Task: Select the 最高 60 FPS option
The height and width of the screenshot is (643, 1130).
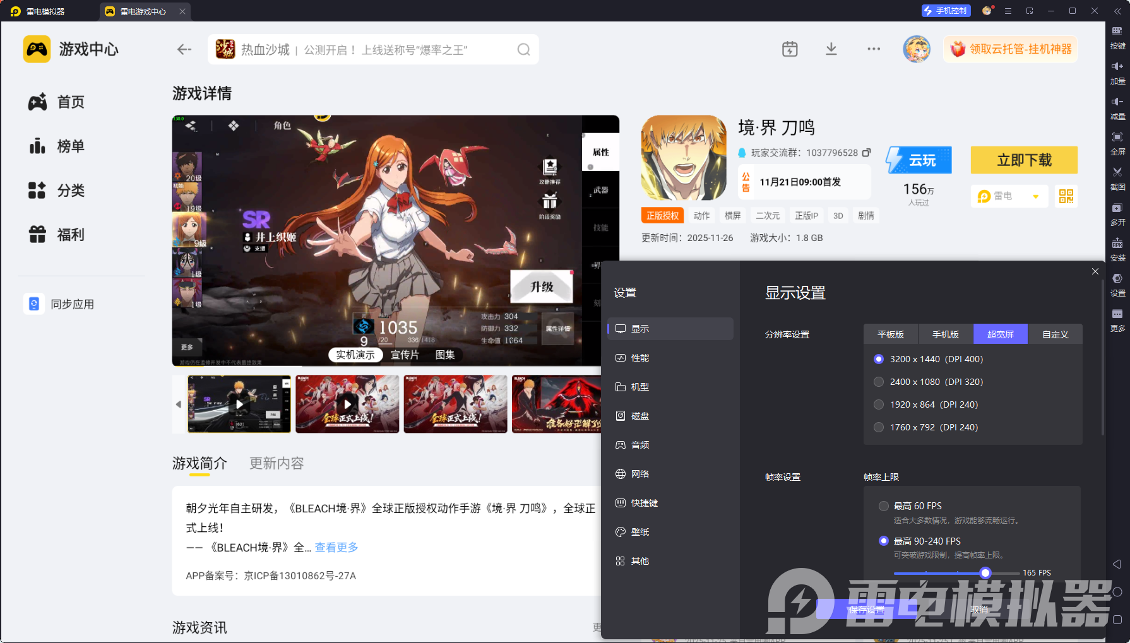Action: coord(910,506)
